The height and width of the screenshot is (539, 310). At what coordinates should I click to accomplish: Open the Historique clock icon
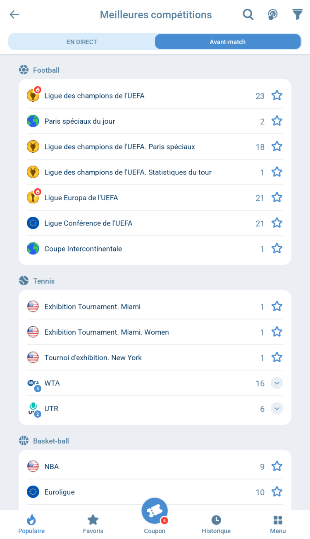(216, 520)
